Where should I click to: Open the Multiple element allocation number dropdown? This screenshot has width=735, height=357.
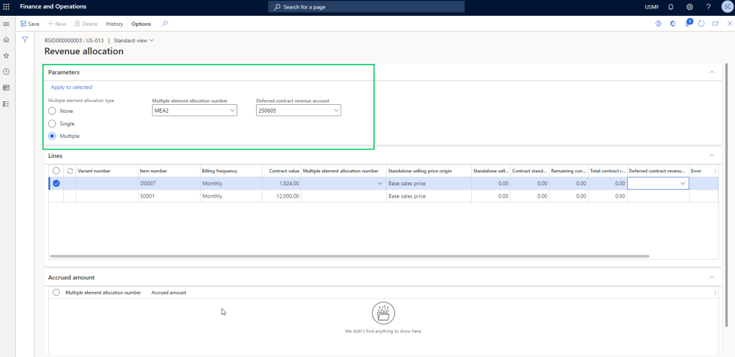(232, 111)
